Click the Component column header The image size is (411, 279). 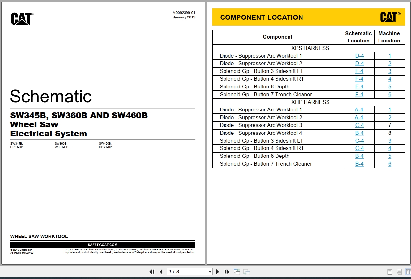click(278, 37)
